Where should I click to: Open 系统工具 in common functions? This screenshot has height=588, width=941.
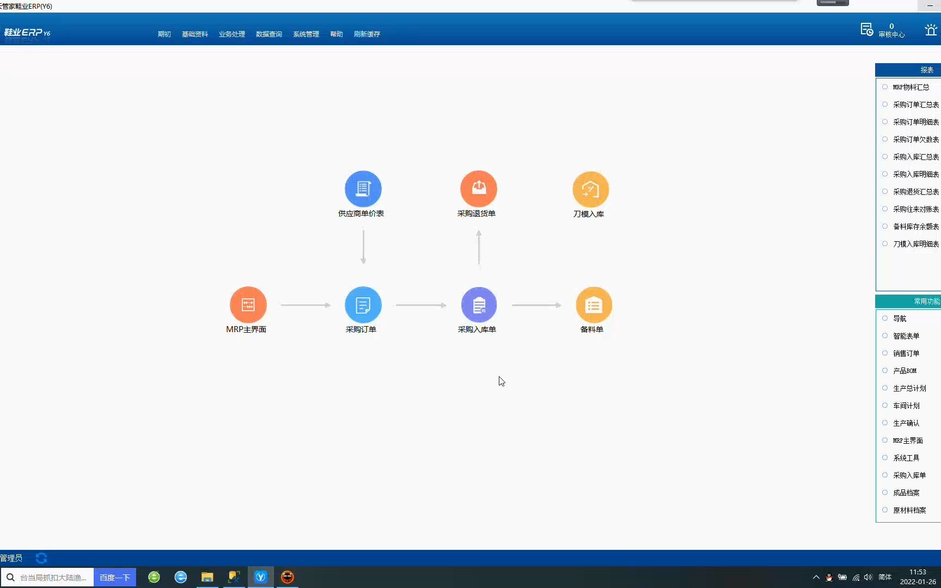[906, 458]
